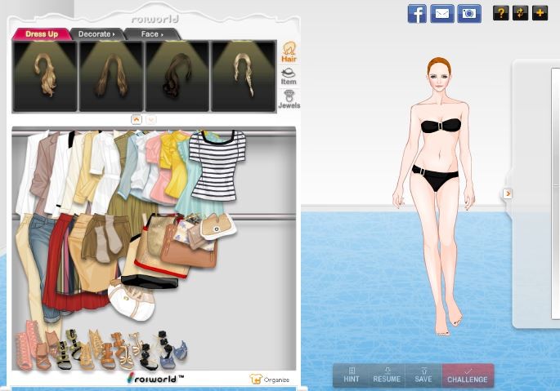Click the red CHALLENGE button

468,375
